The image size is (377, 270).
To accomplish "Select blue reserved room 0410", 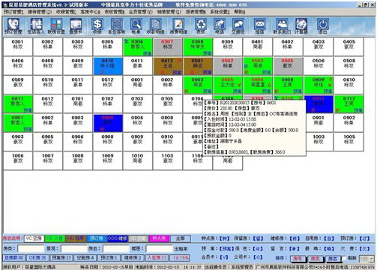I will (108, 66).
